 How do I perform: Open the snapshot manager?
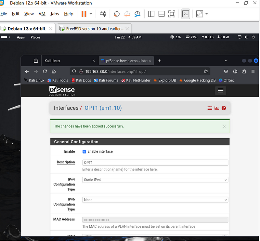pyautogui.click(x=137, y=14)
